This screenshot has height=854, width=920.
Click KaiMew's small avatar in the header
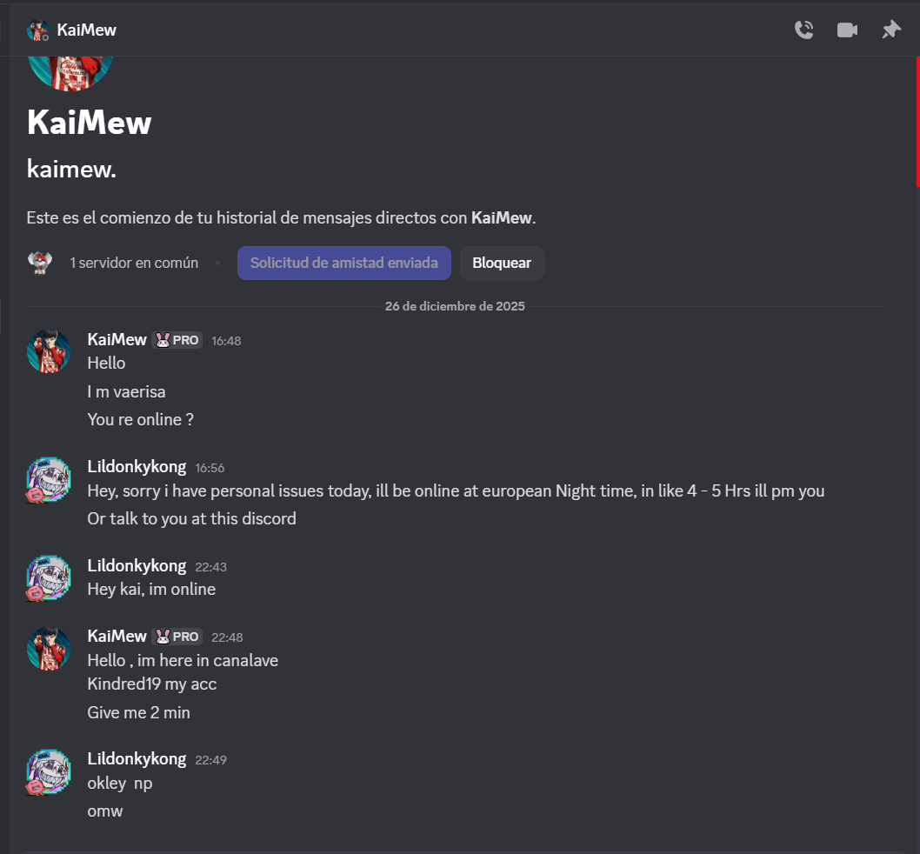point(38,30)
